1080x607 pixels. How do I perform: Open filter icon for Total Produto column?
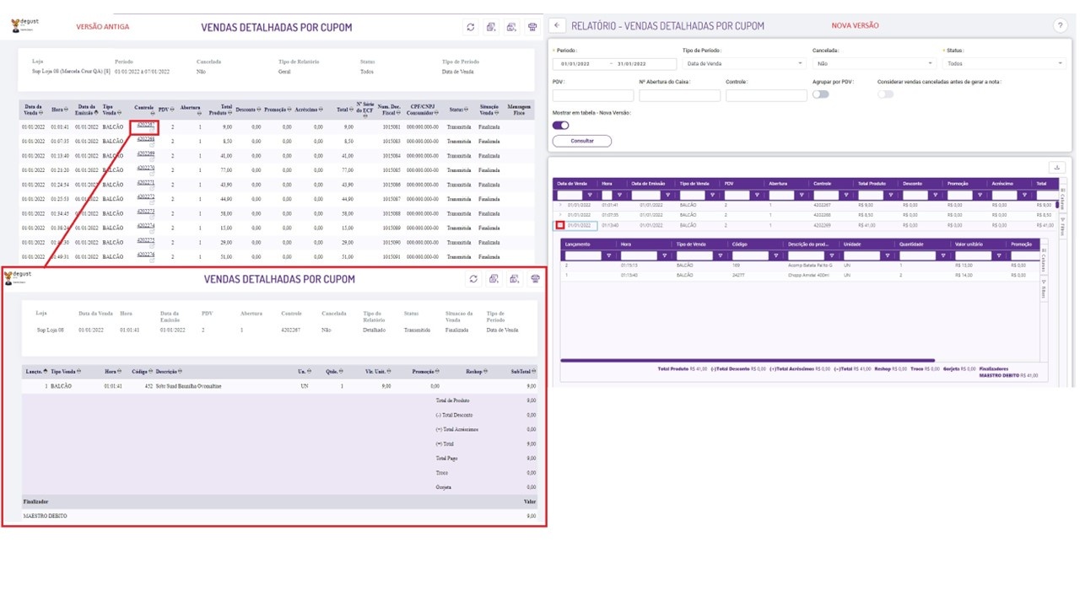890,196
